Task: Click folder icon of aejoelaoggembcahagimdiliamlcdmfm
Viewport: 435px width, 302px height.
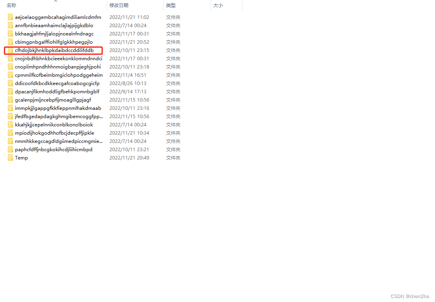Action: (10, 17)
